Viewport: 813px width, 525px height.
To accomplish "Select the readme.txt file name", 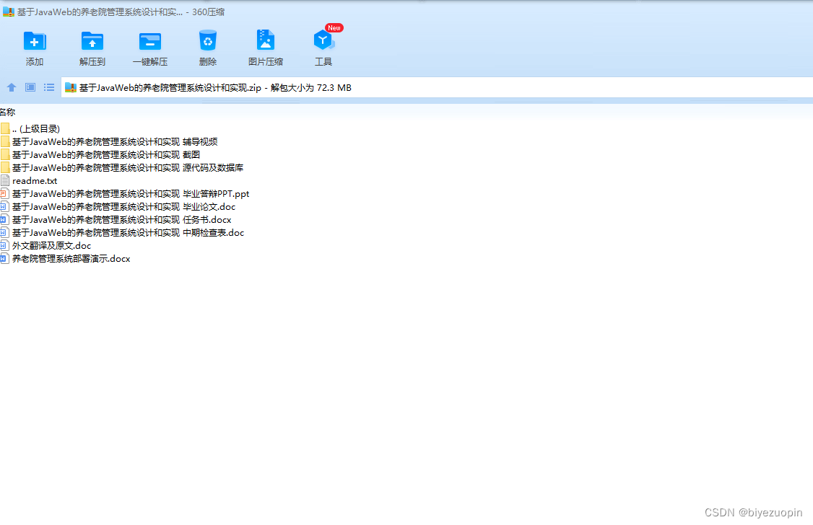I will pyautogui.click(x=35, y=181).
